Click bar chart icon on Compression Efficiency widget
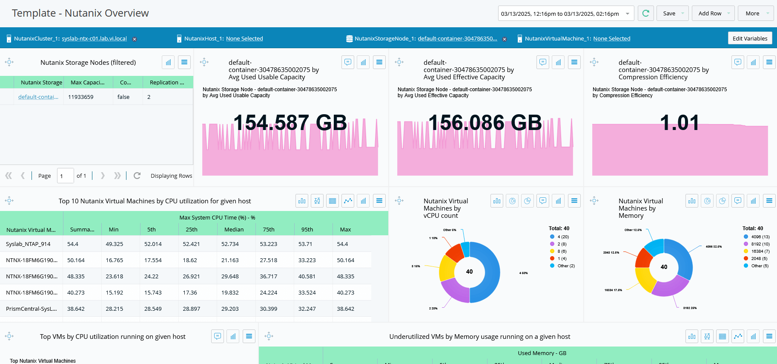 [753, 62]
